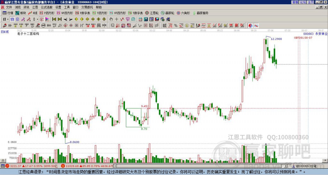Open 赢家服务 service page

pyautogui.click(x=201, y=13)
